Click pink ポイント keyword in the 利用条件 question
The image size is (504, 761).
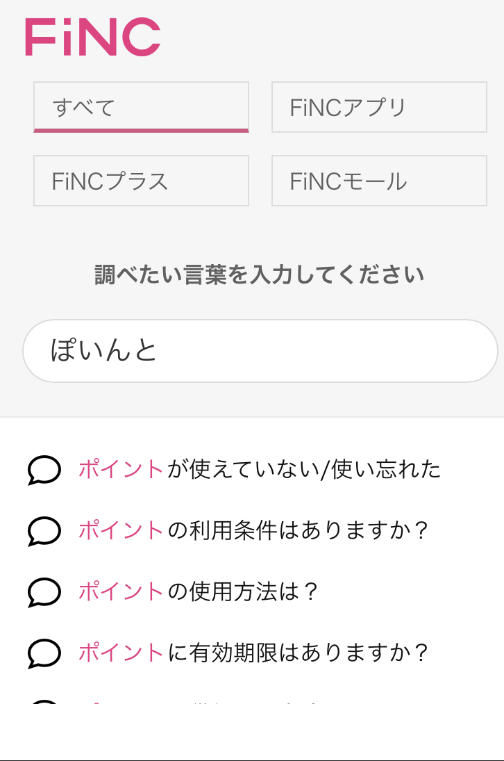click(x=121, y=531)
